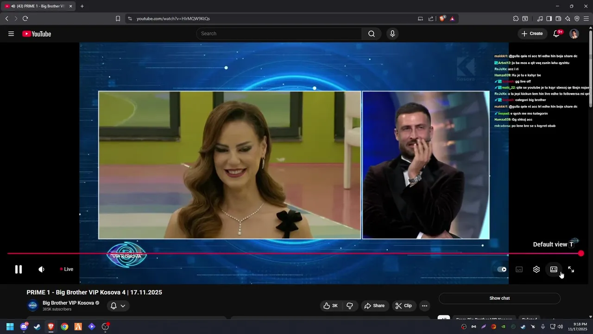Bookmark this page icon
The image size is (593, 334).
[118, 19]
